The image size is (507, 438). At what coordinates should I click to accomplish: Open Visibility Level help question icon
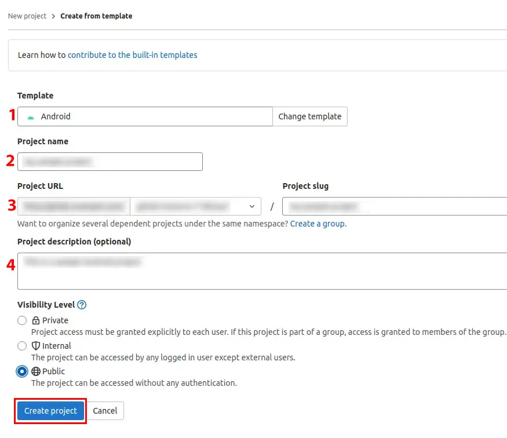tap(82, 305)
